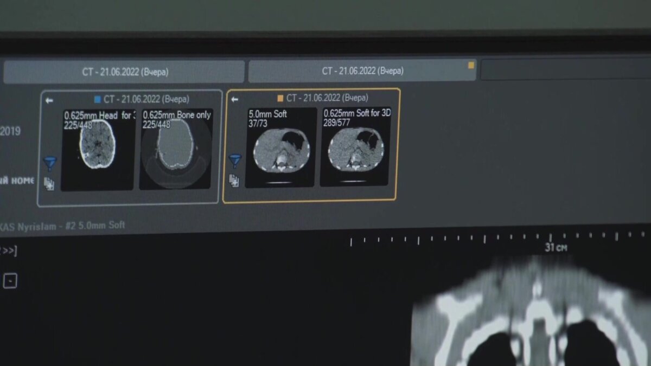Click the blue square marker in the left group header
651x366 pixels.
[98, 100]
